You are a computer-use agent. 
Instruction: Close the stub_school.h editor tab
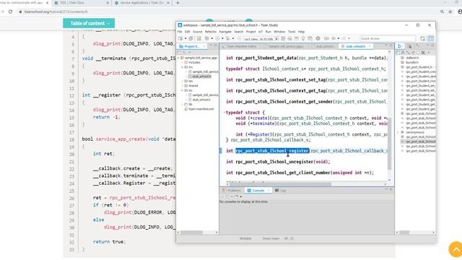(x=370, y=46)
